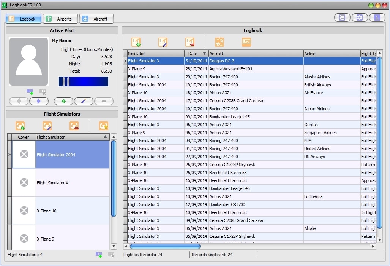Open the flight simulator filter icon
390x266 pixels.
click(x=103, y=126)
